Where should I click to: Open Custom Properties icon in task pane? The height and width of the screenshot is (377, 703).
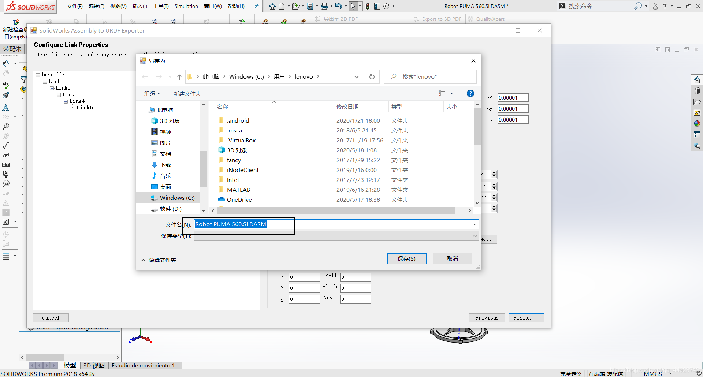point(697,135)
